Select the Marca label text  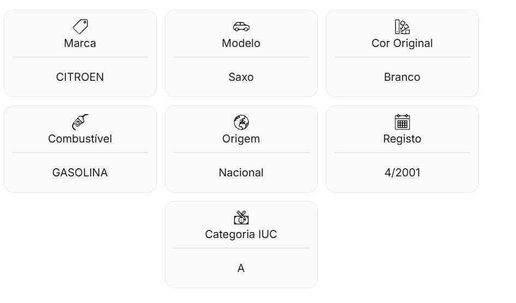pos(80,43)
